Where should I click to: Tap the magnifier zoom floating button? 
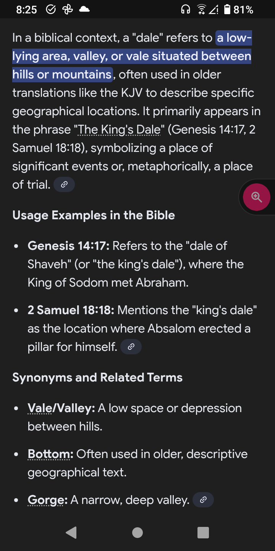[256, 197]
